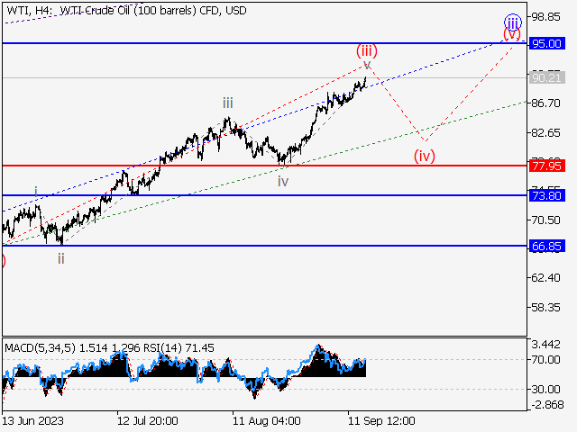The image size is (577, 432).
Task: Click the 73.80 blue price label
Action: [x=547, y=196]
